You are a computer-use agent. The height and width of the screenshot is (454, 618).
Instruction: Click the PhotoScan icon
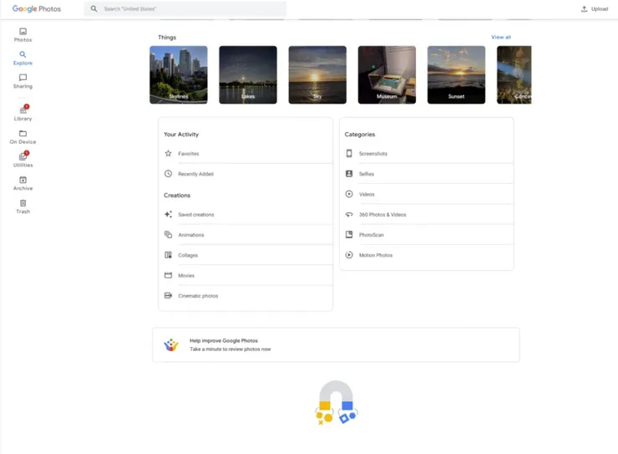coord(349,235)
